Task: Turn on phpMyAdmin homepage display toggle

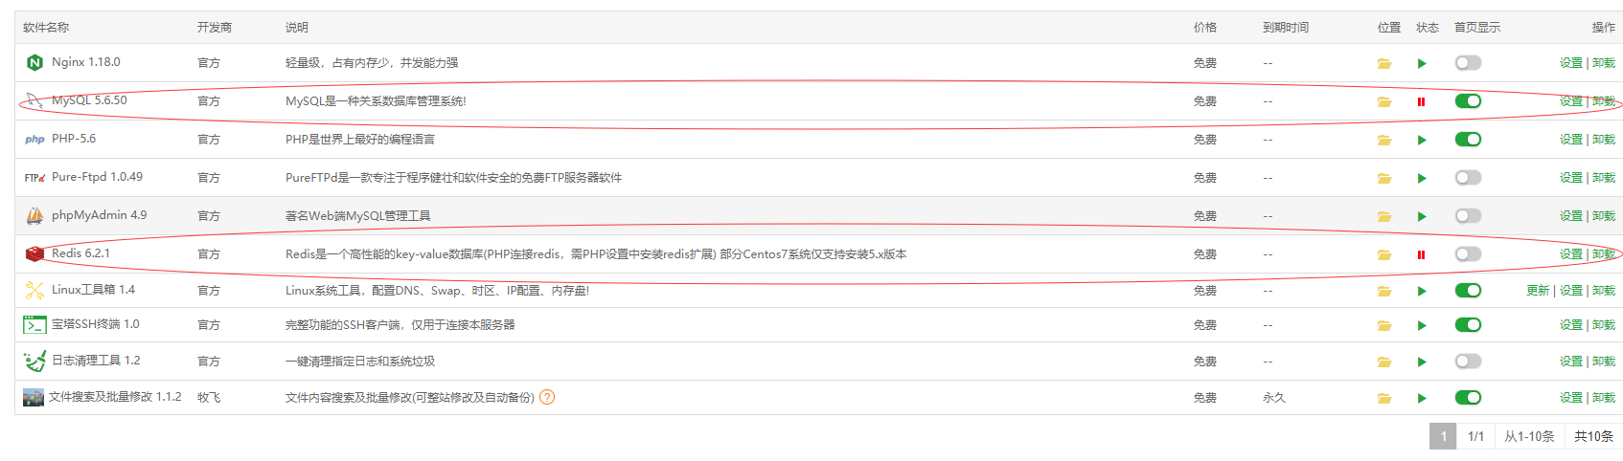Action: tap(1468, 216)
